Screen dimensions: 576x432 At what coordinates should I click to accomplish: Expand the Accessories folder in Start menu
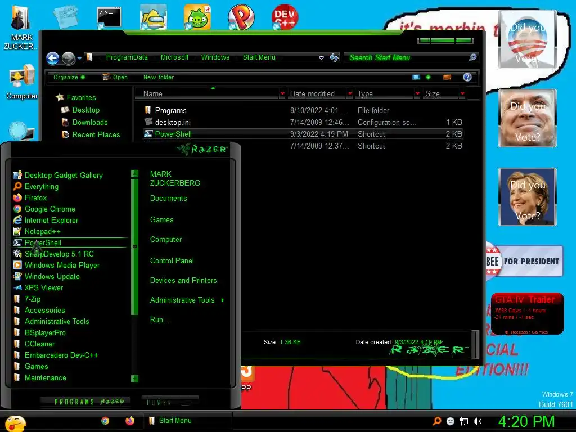[44, 310]
